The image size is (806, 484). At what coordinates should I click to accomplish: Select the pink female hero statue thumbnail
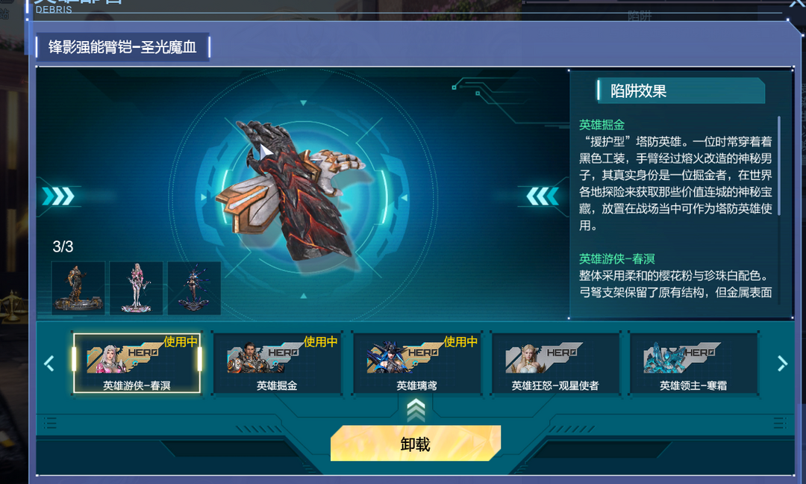(x=137, y=288)
